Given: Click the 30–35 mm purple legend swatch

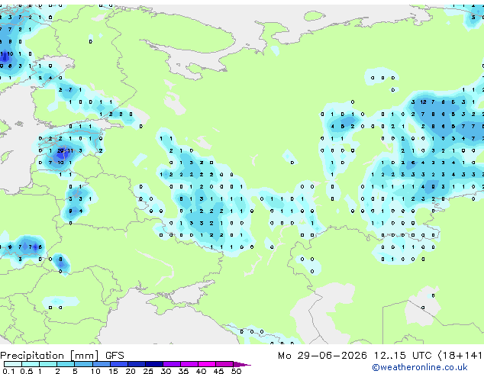Looking at the screenshot, I should click(x=172, y=364).
